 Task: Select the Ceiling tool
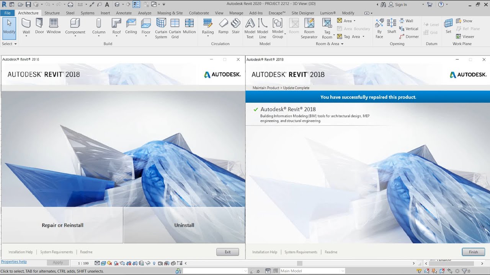point(131,26)
